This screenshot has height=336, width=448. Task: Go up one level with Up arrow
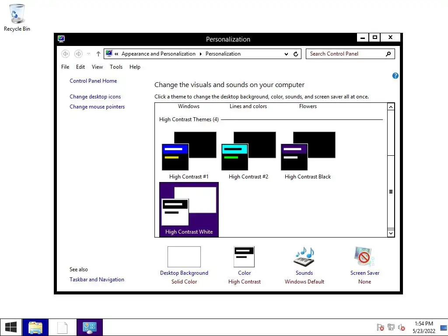[x=98, y=54]
